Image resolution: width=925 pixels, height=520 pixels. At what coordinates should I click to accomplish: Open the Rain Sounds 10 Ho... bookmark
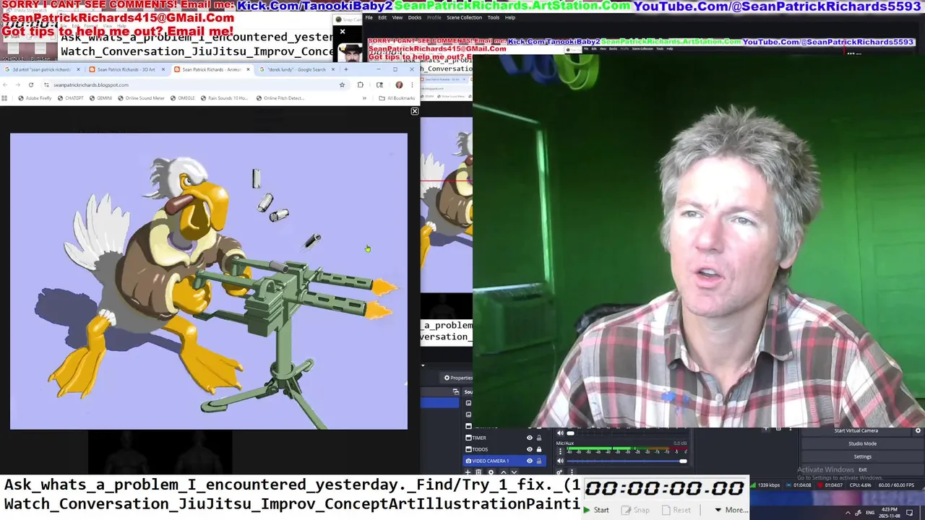point(224,98)
